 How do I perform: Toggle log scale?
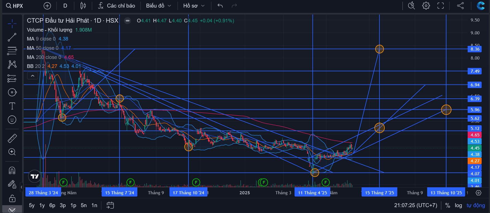[458, 205]
